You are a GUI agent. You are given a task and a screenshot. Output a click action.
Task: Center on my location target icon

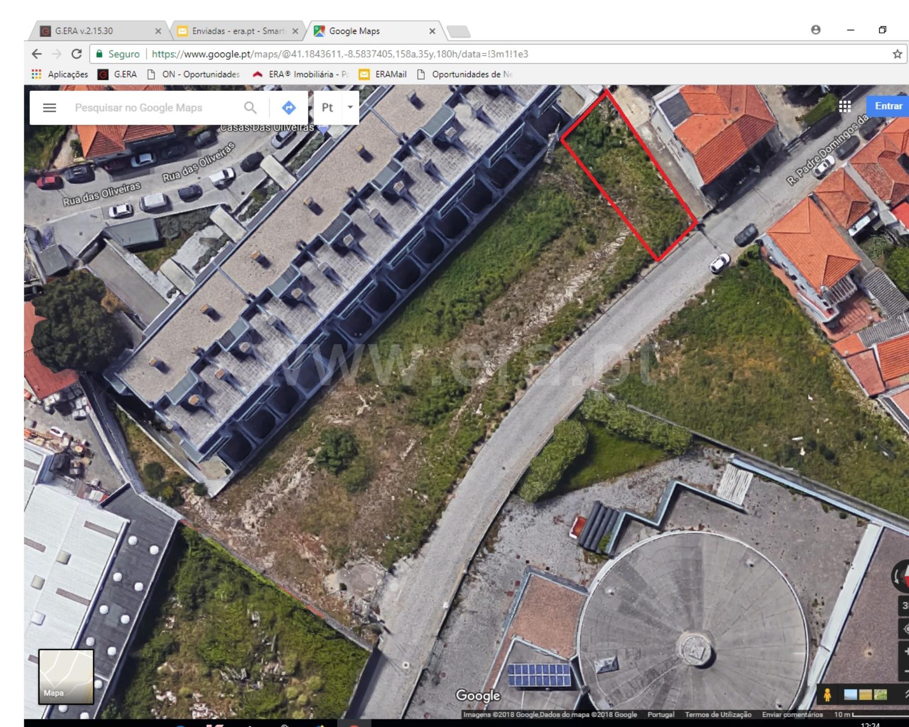tap(904, 629)
